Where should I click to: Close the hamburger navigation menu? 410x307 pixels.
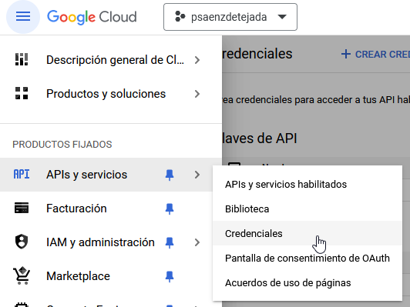(23, 17)
